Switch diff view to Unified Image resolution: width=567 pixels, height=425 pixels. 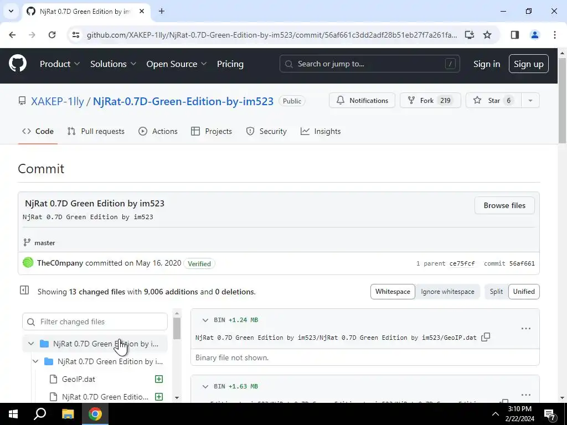tap(524, 292)
